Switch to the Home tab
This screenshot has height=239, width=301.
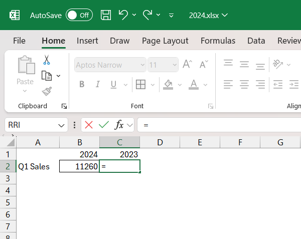54,41
